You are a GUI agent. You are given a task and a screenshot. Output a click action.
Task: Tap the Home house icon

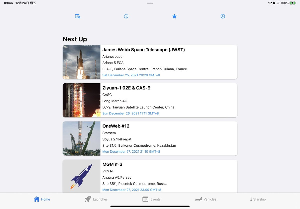36,199
